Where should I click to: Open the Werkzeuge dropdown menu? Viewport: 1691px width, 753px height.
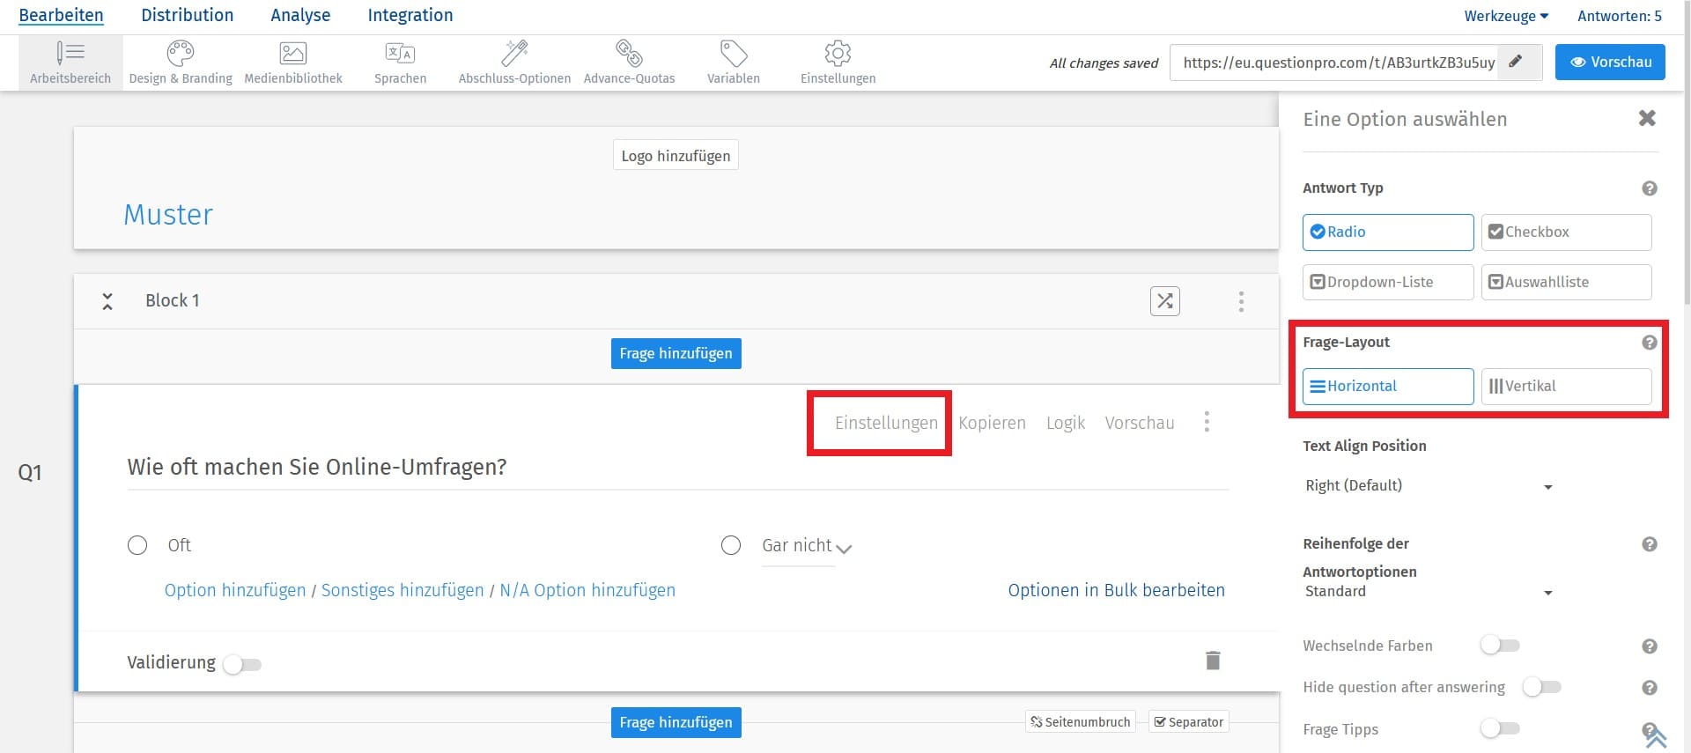coord(1506,16)
